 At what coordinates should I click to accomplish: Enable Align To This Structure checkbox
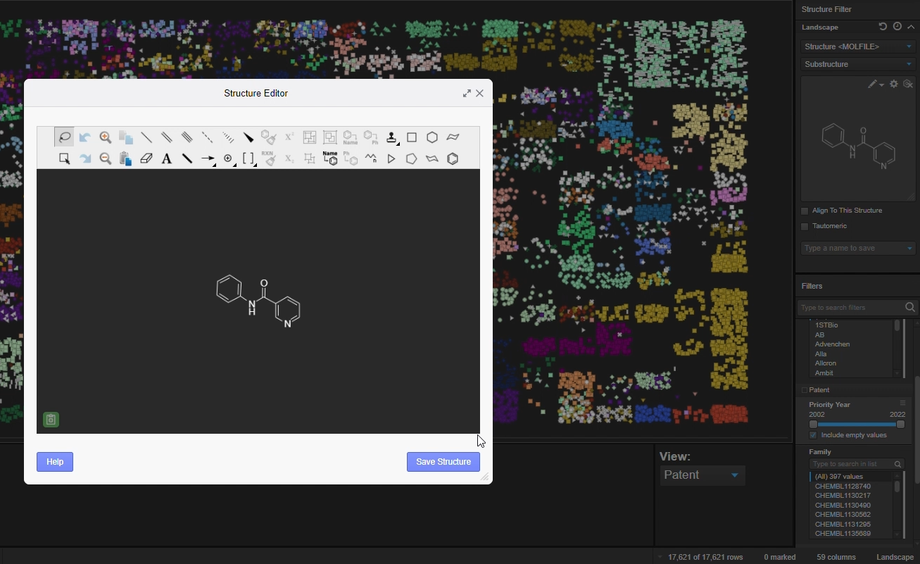coord(805,211)
